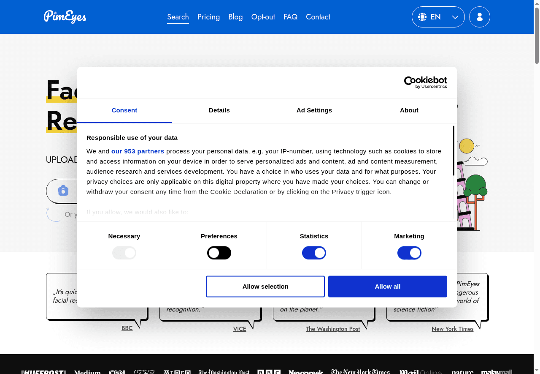The width and height of the screenshot is (540, 374).
Task: Open the Pricing menu item
Action: coord(208,17)
